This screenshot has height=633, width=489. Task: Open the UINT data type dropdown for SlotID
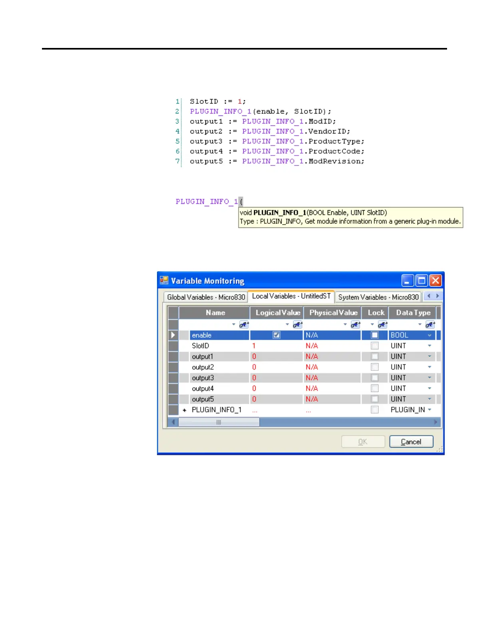tap(429, 346)
